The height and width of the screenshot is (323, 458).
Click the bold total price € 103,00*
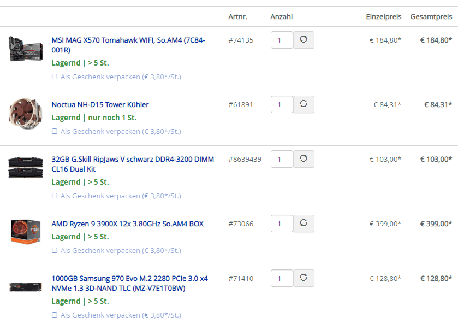pos(436,159)
